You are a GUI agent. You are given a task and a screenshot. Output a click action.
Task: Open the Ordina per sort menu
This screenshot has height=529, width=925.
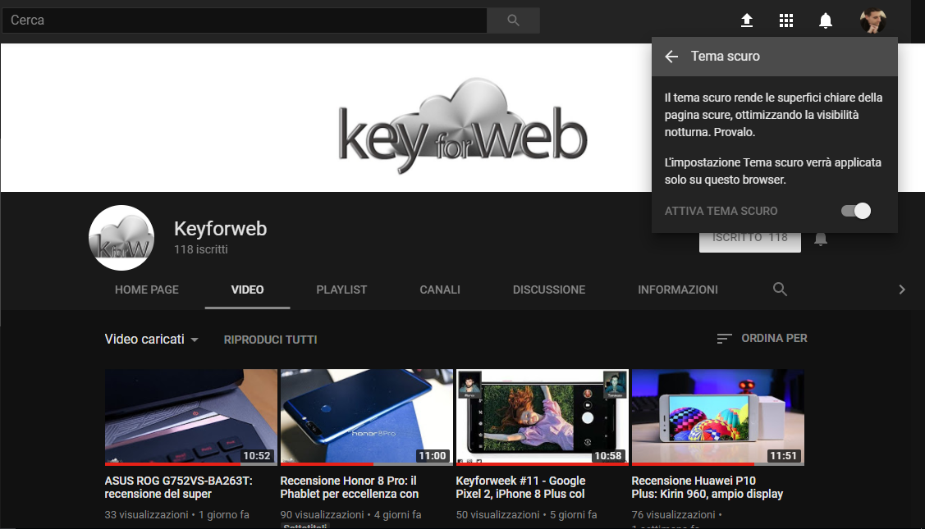762,338
